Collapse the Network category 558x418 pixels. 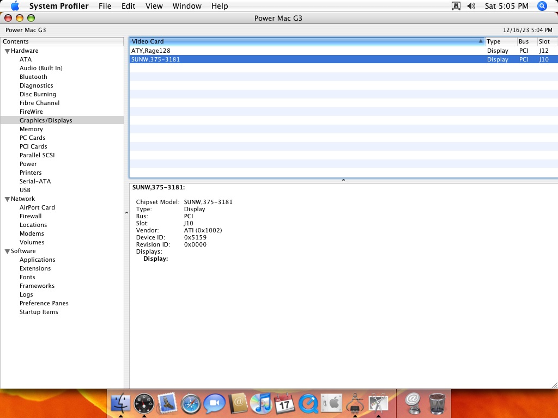pyautogui.click(x=7, y=199)
